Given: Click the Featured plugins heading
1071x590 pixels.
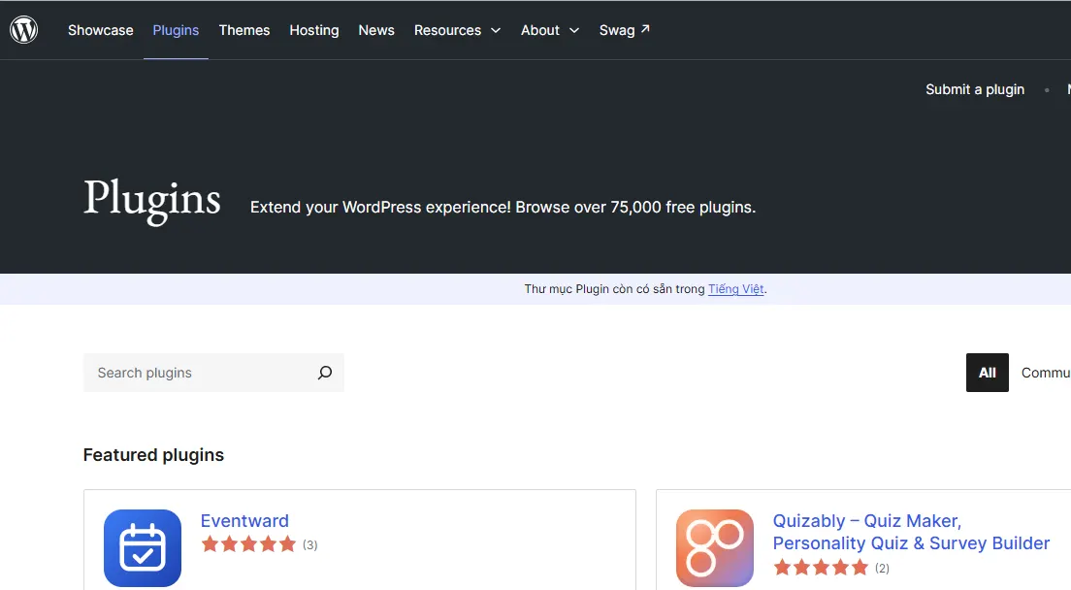Looking at the screenshot, I should (153, 455).
